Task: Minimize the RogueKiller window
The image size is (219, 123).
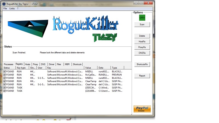Action: point(136,3)
